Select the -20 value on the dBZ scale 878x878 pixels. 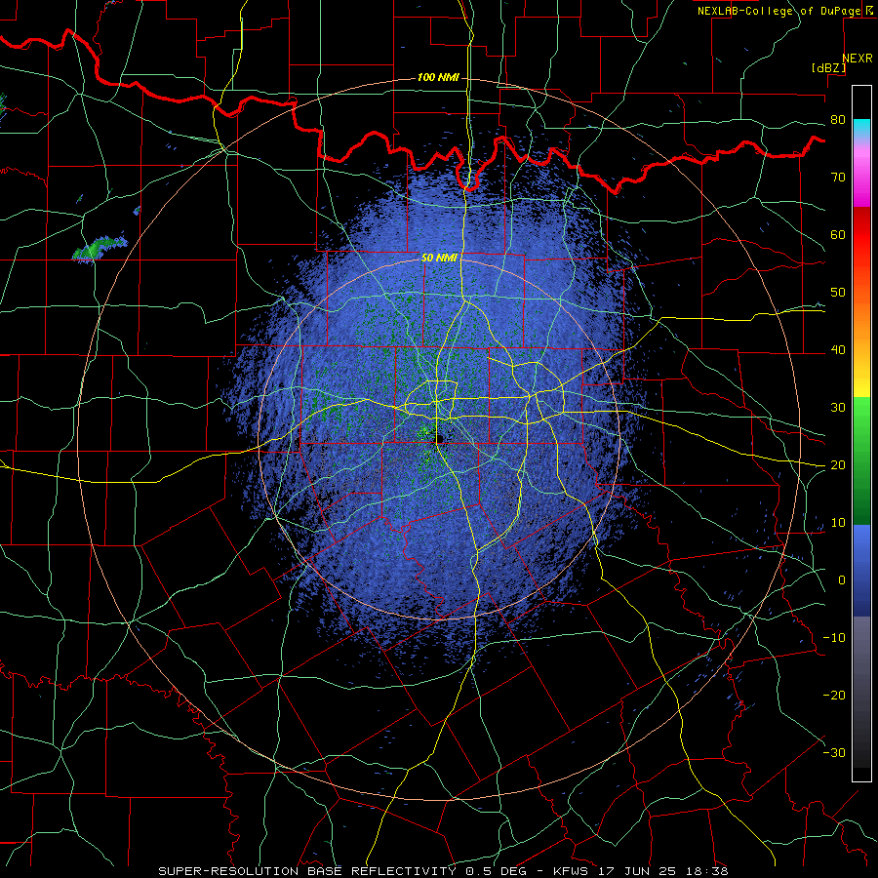click(833, 695)
